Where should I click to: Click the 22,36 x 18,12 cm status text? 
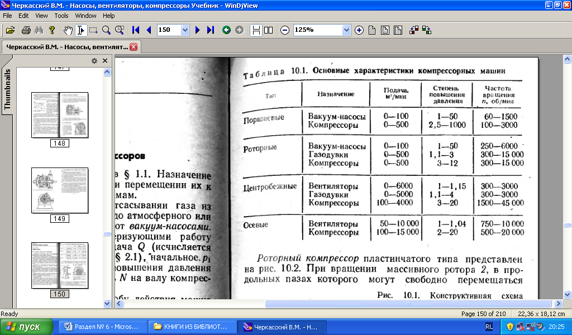pos(541,314)
